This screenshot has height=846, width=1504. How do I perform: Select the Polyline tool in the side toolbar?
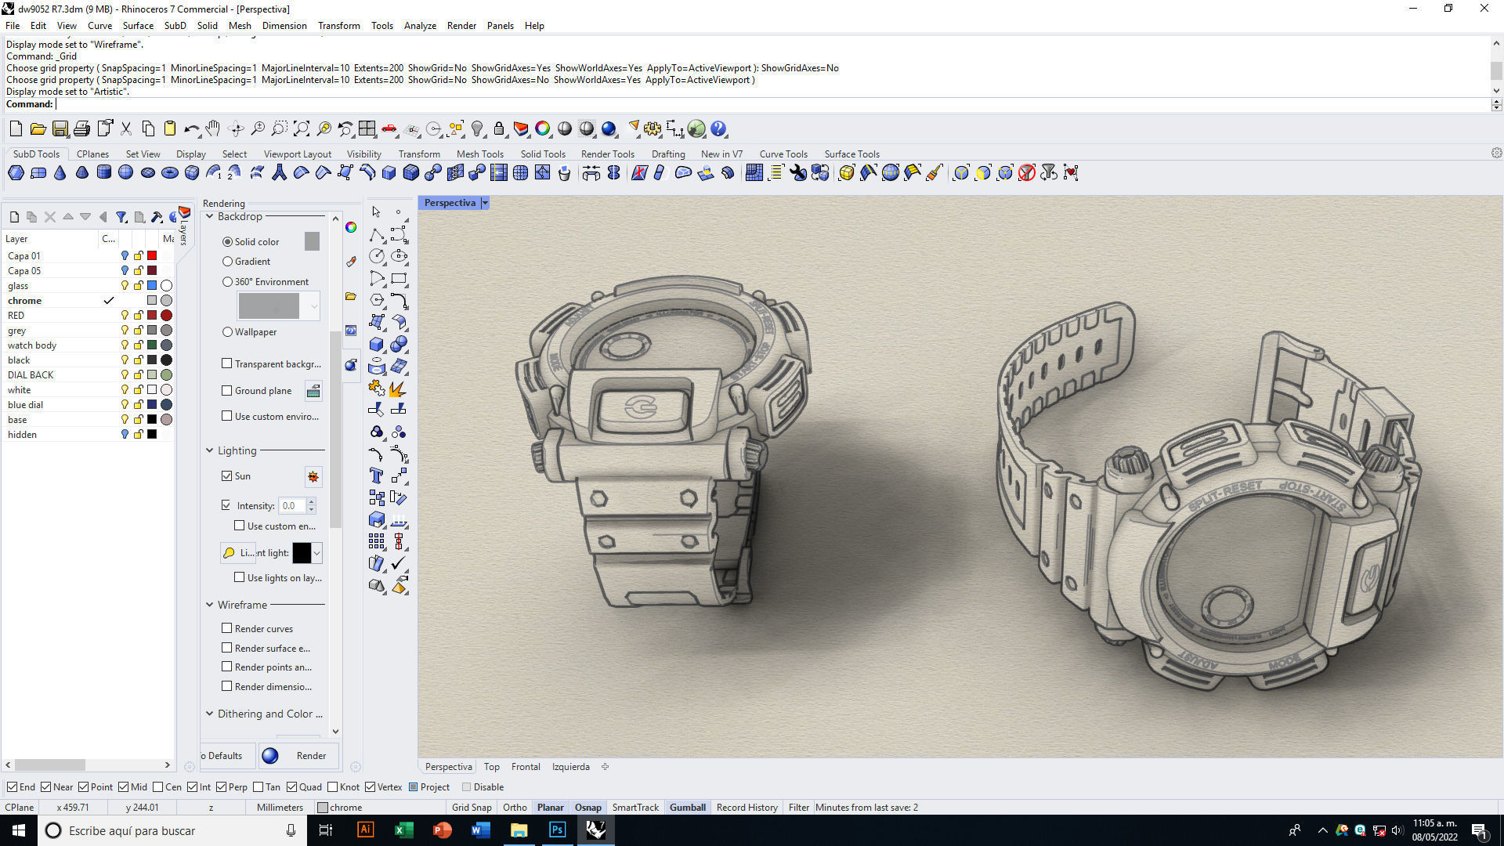pyautogui.click(x=377, y=234)
